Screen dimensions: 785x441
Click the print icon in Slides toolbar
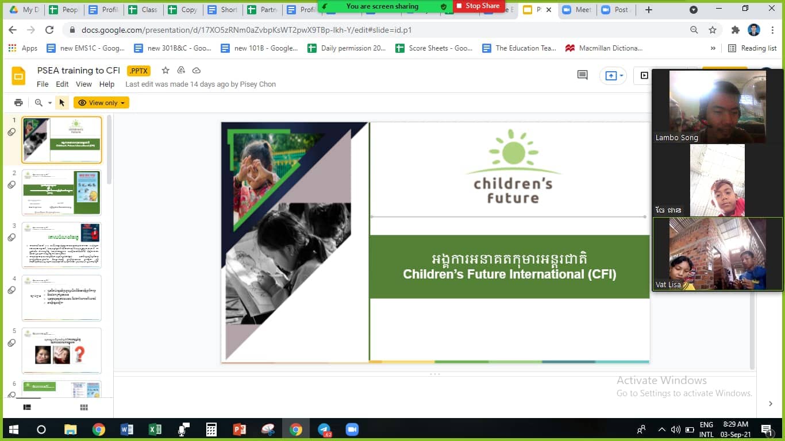[x=18, y=103]
